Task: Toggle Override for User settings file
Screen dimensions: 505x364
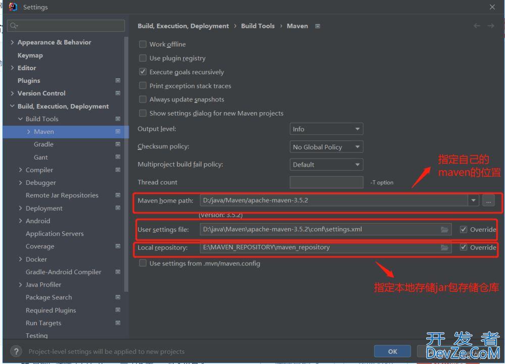Action: click(x=464, y=230)
